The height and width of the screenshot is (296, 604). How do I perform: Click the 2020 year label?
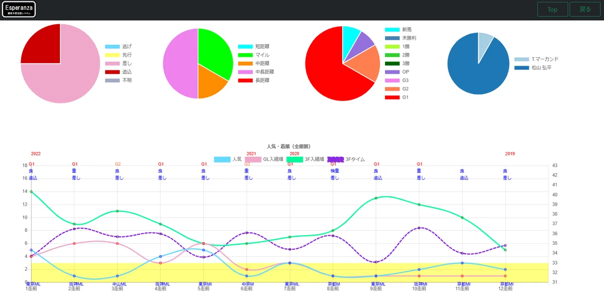click(294, 154)
